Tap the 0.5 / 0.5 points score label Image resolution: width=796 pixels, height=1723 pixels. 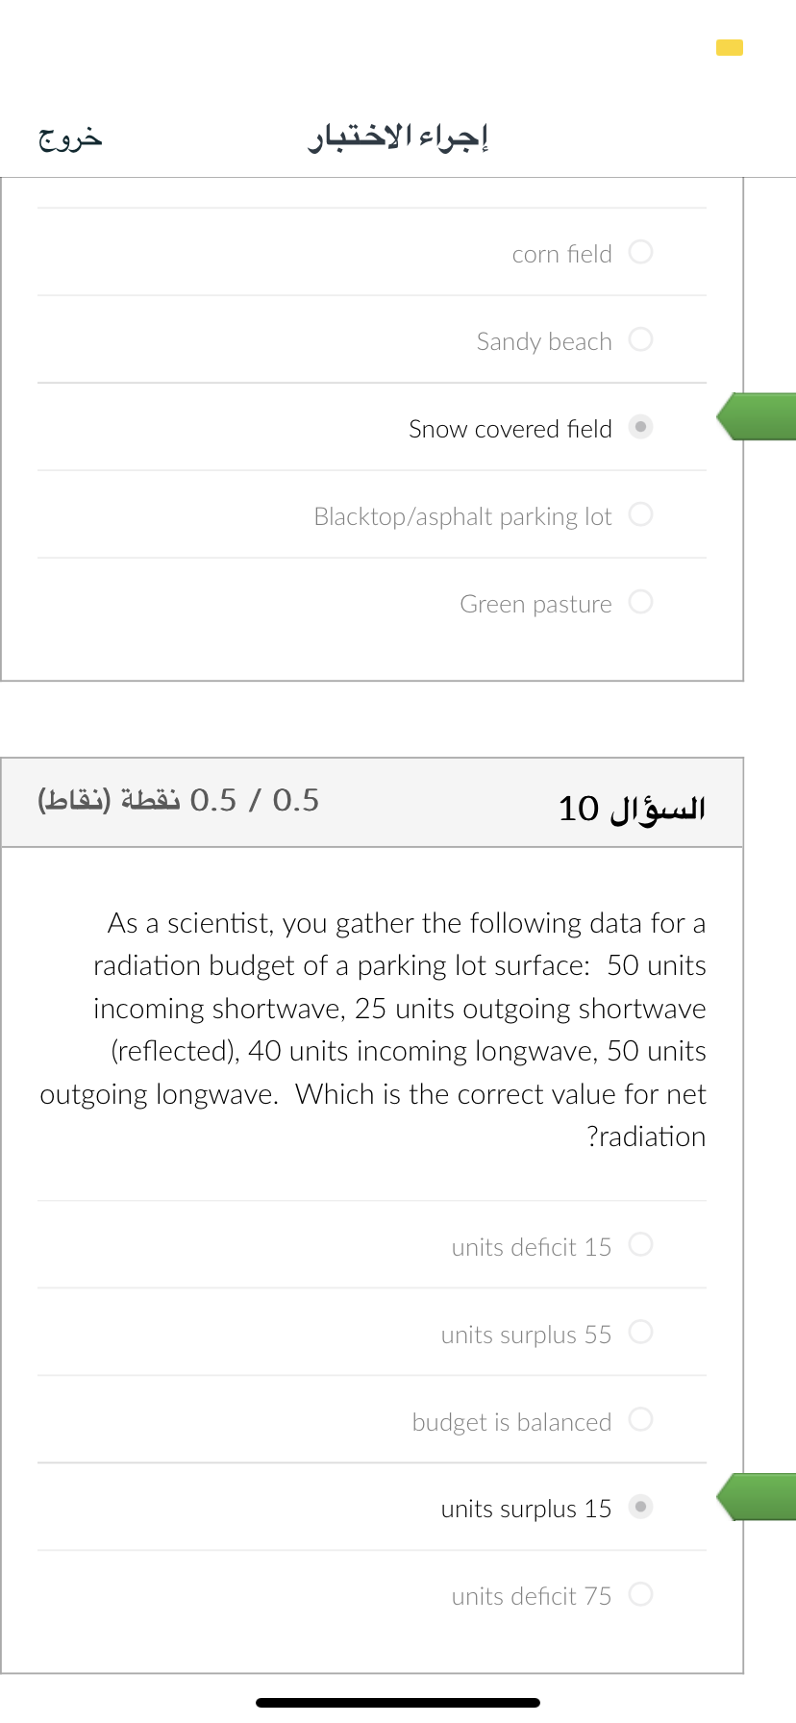coord(179,800)
